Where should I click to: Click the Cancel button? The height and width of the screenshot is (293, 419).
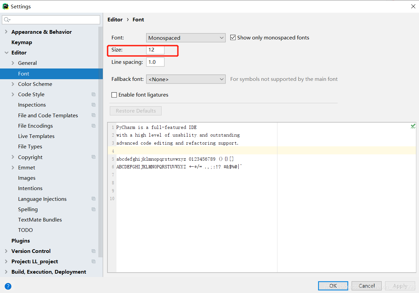point(366,286)
